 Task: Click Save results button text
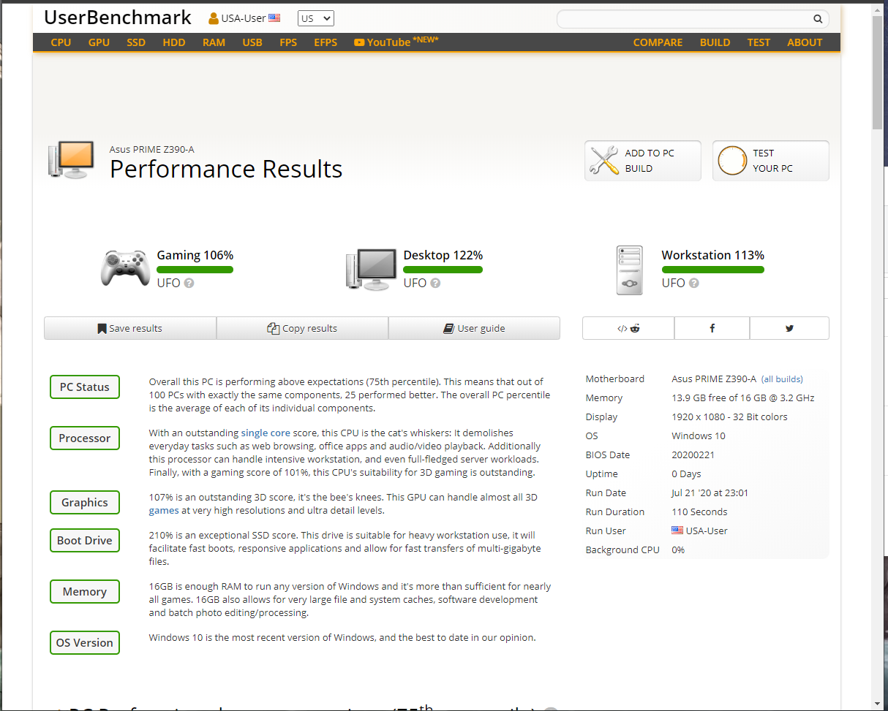coord(135,329)
